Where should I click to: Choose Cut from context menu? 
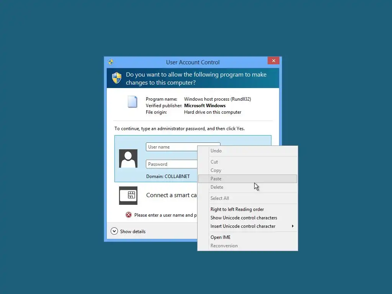coord(248,162)
